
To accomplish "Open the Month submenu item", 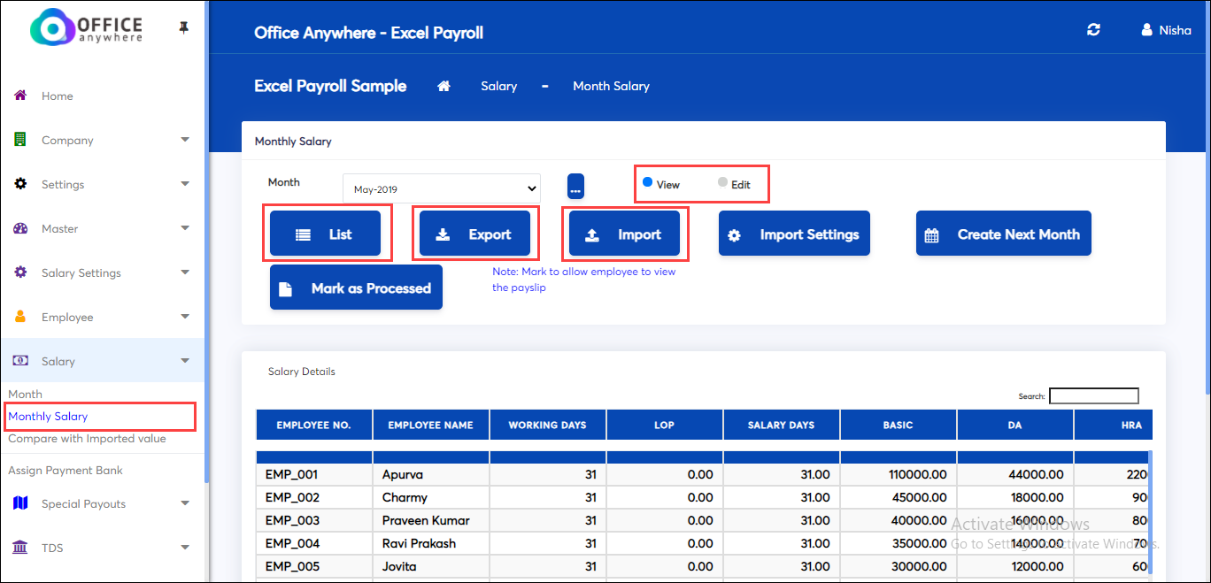I will pyautogui.click(x=26, y=394).
